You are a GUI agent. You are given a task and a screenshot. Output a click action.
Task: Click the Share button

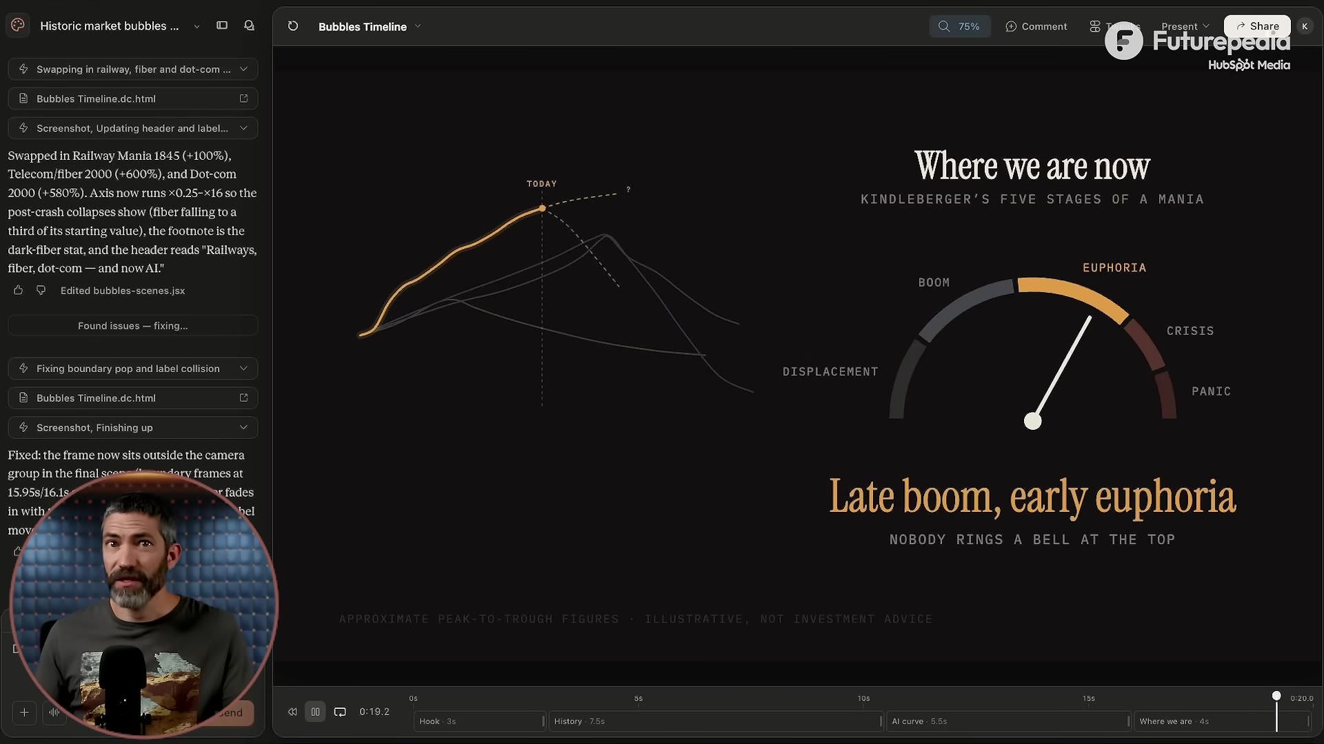[x=1256, y=26]
